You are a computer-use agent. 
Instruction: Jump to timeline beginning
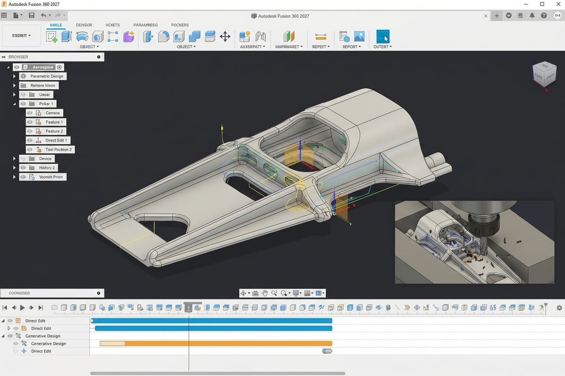point(5,308)
